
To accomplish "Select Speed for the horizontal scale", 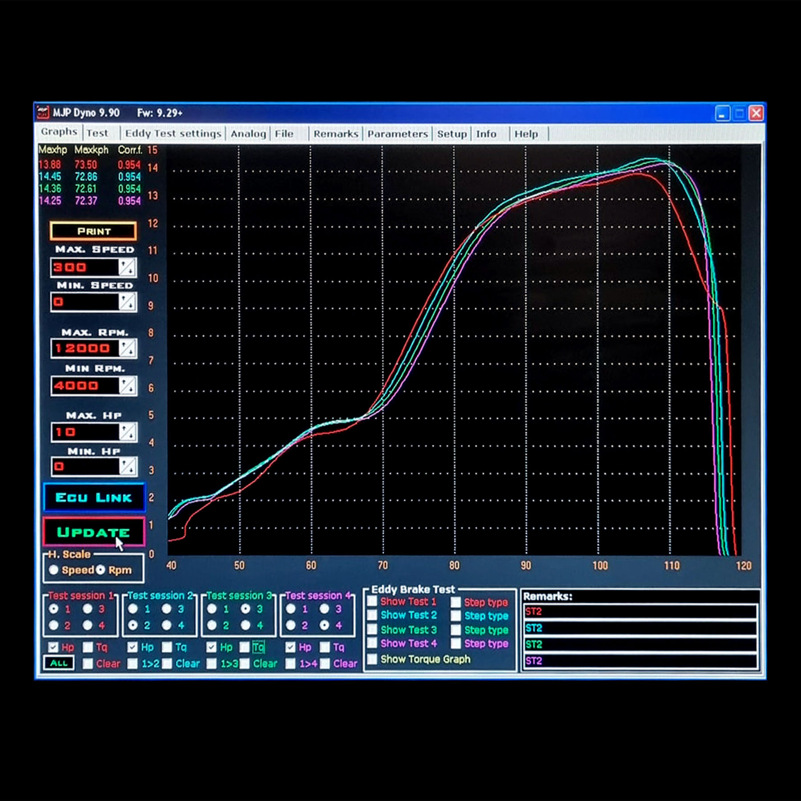I will (x=54, y=570).
